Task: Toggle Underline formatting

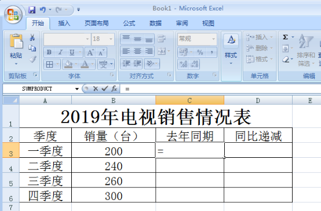Action: pyautogui.click(x=72, y=52)
